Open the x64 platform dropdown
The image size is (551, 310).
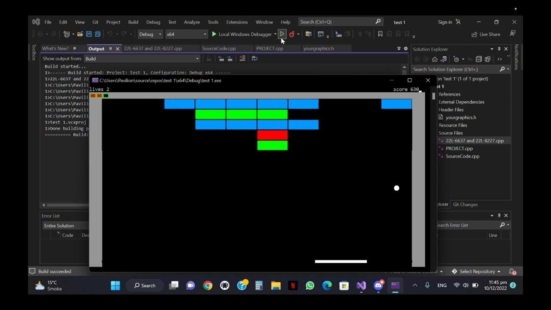coord(186,34)
